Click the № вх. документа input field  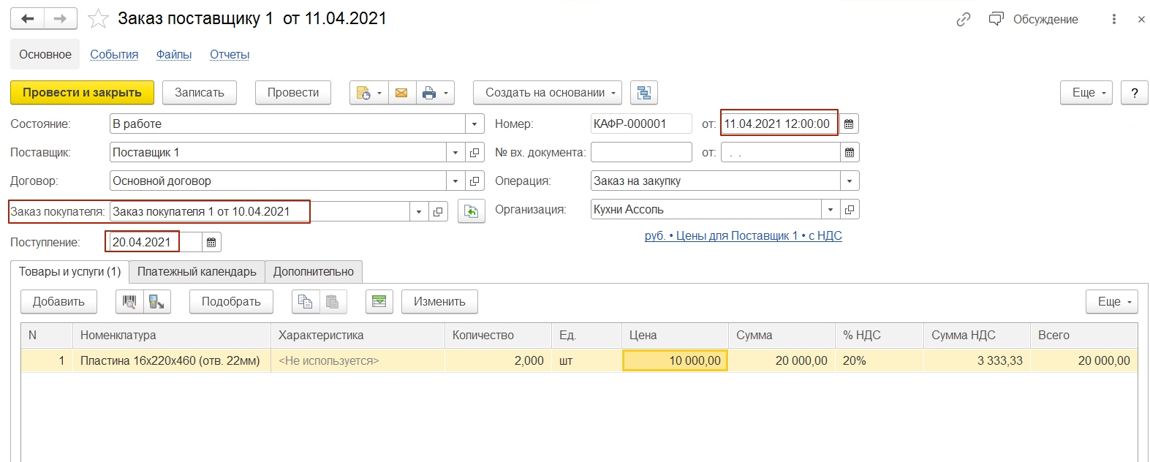click(x=640, y=153)
